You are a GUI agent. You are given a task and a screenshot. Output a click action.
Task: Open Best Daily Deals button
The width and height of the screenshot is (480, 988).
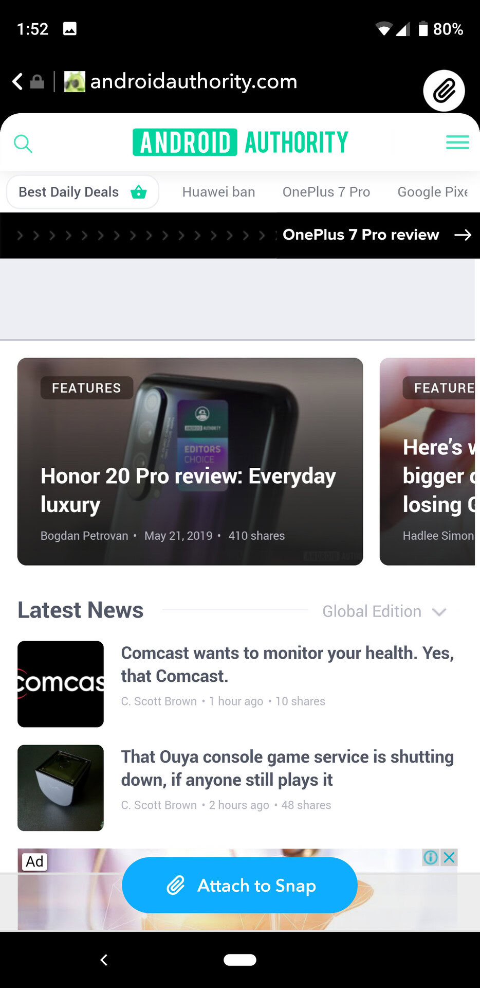(x=82, y=192)
